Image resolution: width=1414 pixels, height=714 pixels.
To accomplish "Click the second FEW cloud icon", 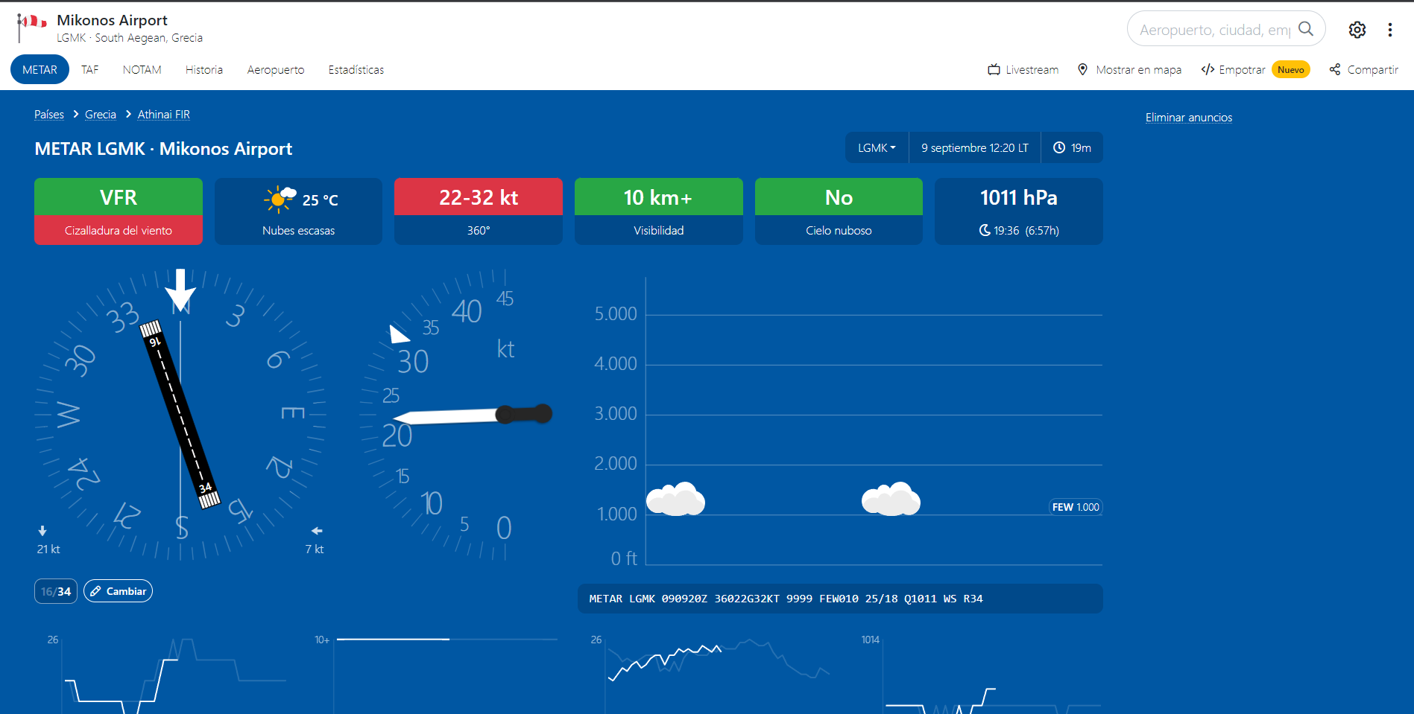I will pyautogui.click(x=891, y=499).
